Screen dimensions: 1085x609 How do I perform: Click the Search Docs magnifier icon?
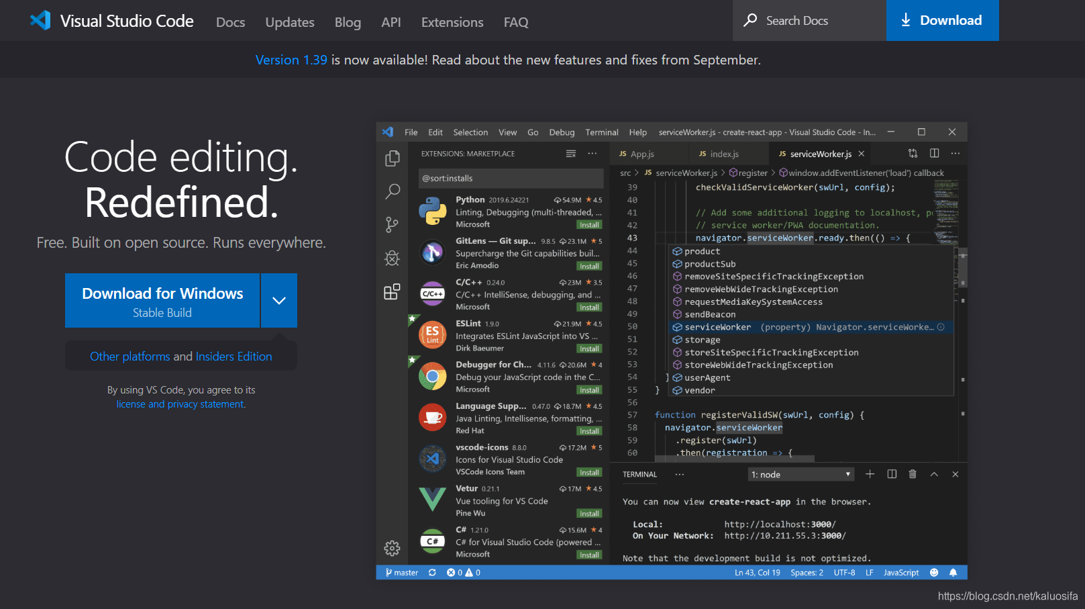[750, 20]
